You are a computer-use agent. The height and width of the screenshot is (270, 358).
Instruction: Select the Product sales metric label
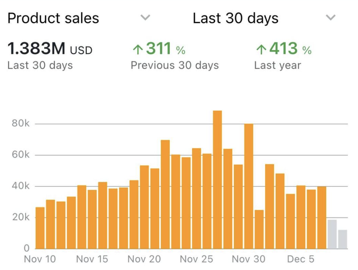pos(53,18)
